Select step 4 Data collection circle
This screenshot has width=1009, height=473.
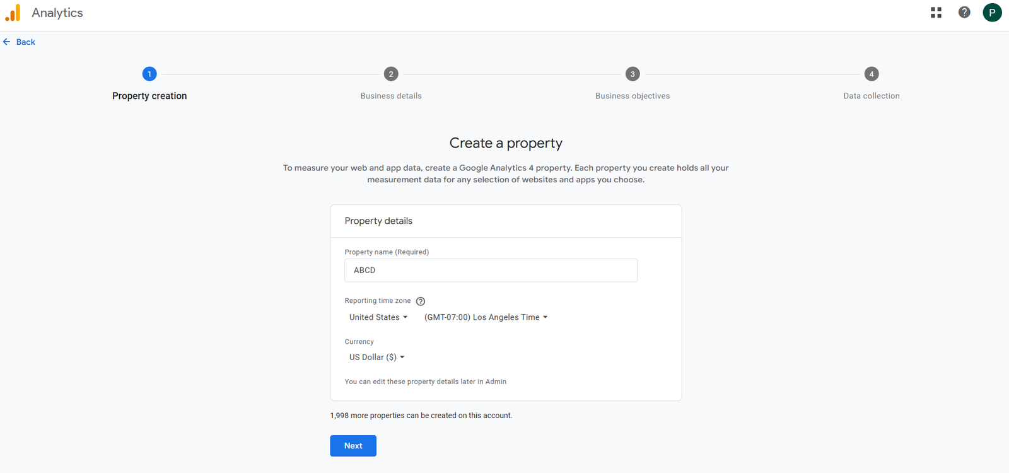(871, 74)
